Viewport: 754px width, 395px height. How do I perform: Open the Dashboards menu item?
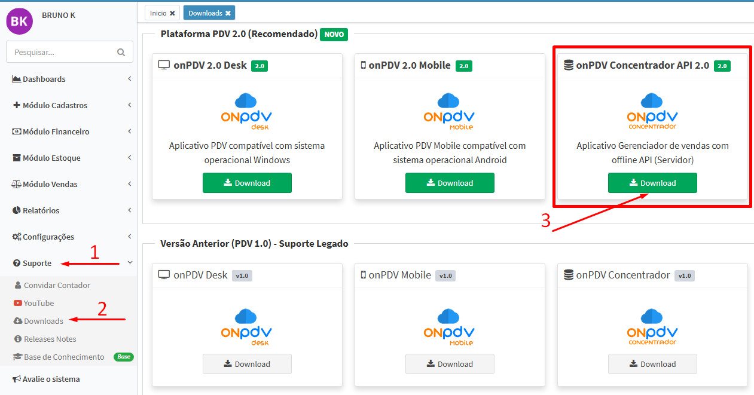pyautogui.click(x=69, y=79)
